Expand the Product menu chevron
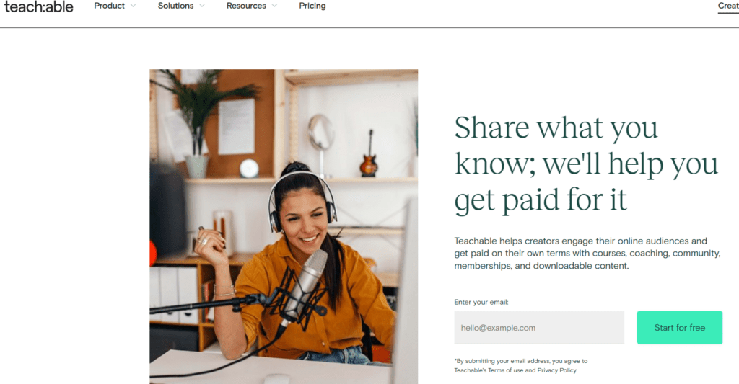The width and height of the screenshot is (739, 384). click(134, 6)
